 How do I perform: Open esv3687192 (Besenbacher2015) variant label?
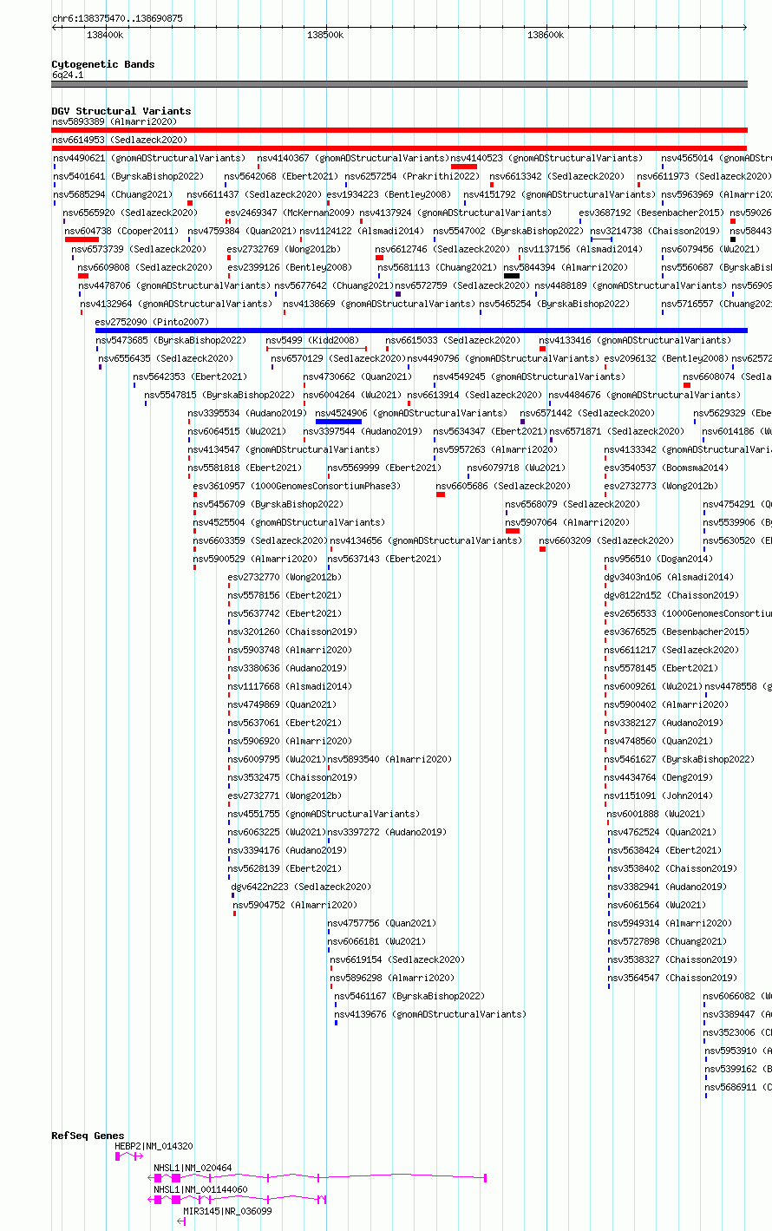tap(651, 213)
